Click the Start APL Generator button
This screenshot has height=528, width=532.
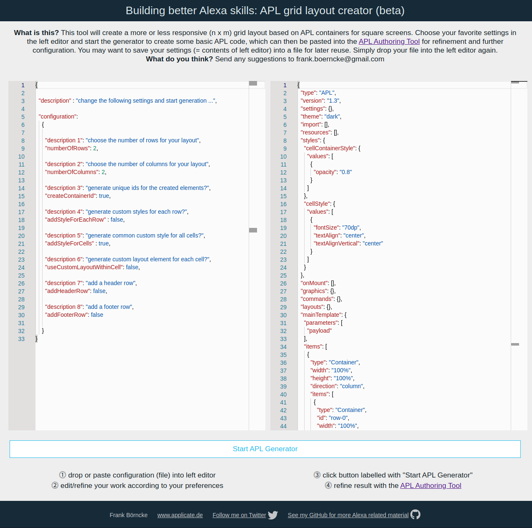(x=265, y=449)
